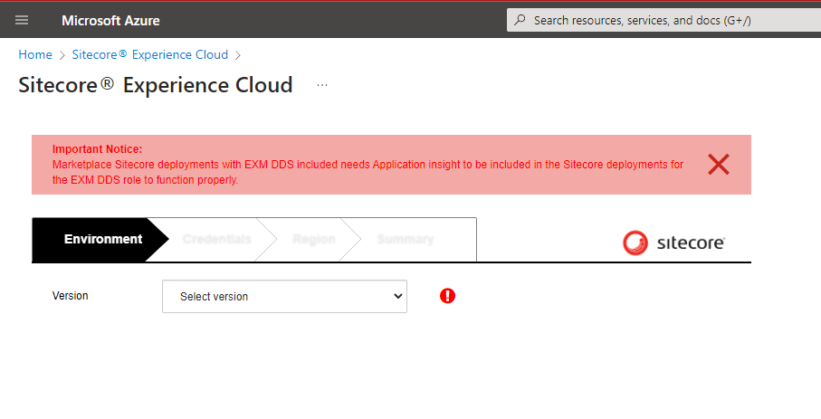Click the magnifier icon in the search bar
Screen dimensions: 821x419
click(520, 20)
